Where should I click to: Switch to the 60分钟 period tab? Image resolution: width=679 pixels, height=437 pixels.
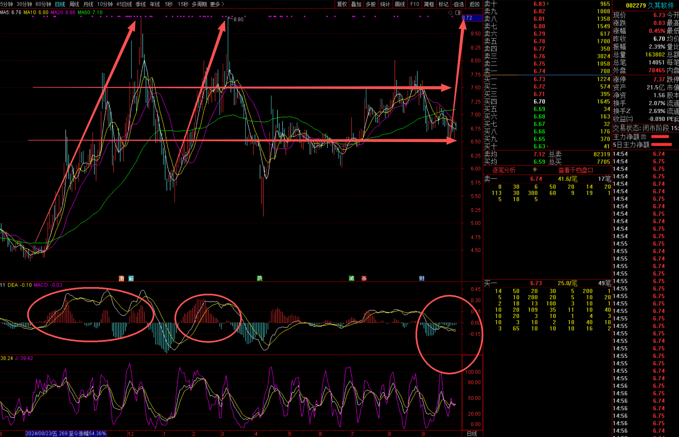(x=43, y=4)
